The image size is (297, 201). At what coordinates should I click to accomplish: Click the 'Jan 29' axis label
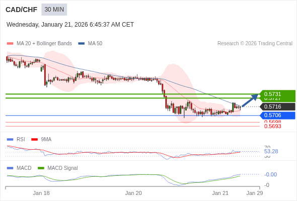click(255, 193)
